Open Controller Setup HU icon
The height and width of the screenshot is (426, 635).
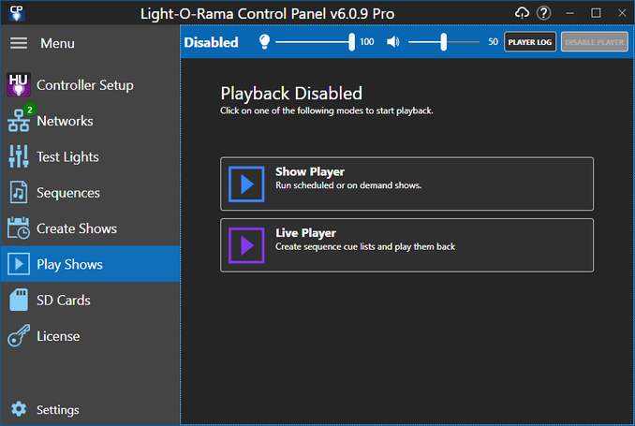point(19,84)
